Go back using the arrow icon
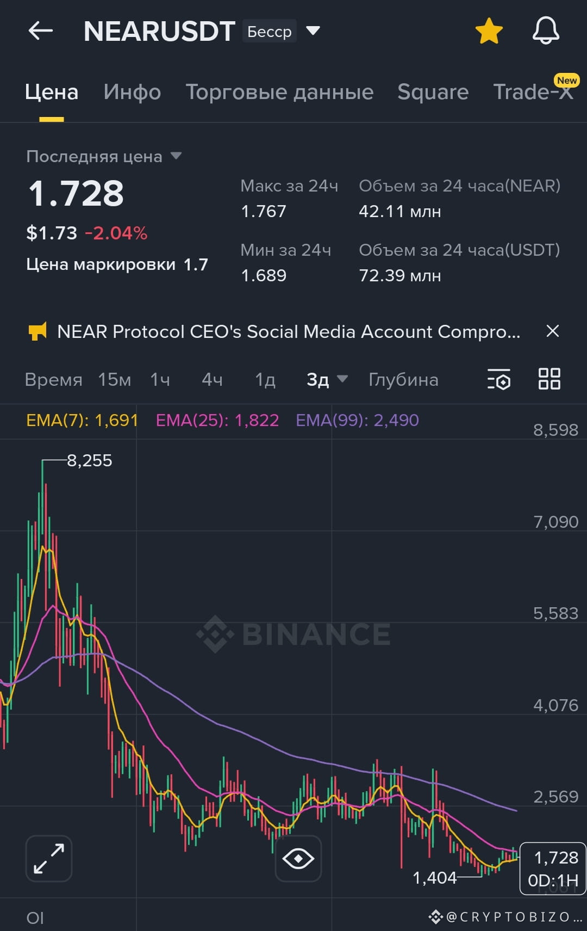The height and width of the screenshot is (931, 587). 41,31
